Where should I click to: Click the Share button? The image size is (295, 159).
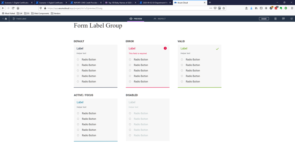click(264, 19)
